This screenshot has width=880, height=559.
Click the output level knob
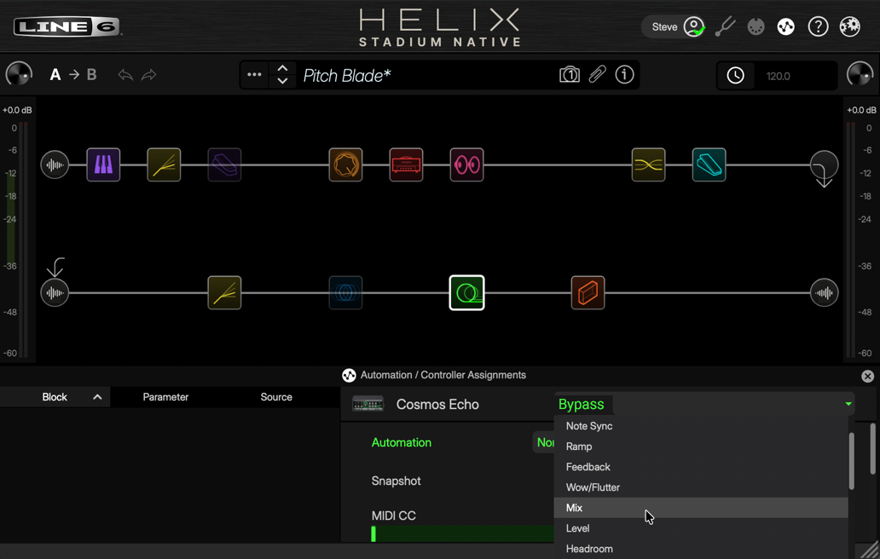click(860, 75)
